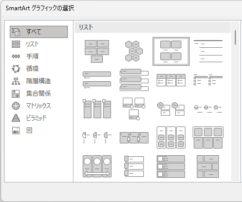Choose the lined list layout thumbnail
Image resolution: width=242 pixels, height=202 pixels.
click(208, 51)
